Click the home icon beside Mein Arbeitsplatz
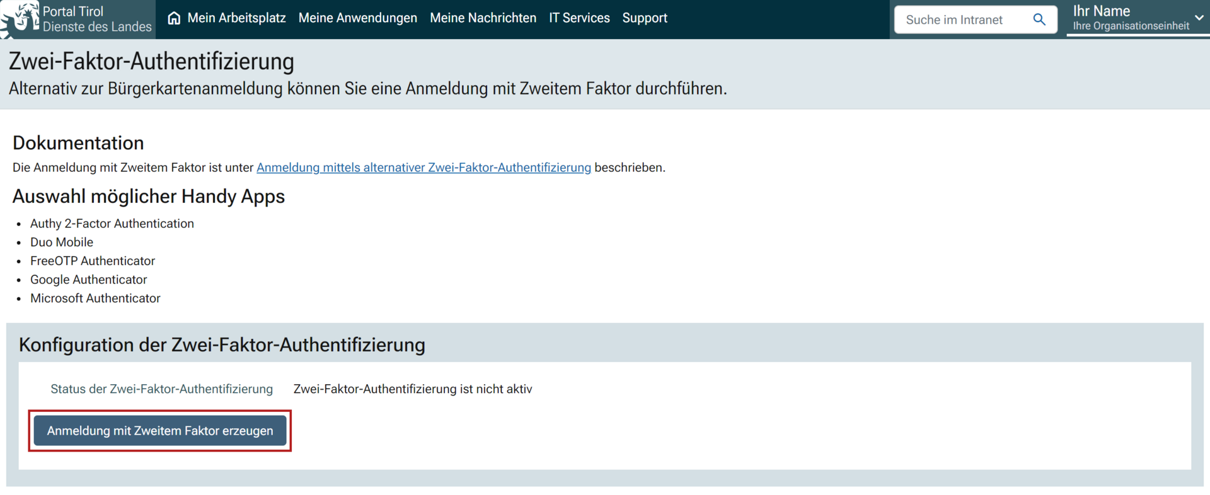The width and height of the screenshot is (1210, 495). tap(174, 18)
